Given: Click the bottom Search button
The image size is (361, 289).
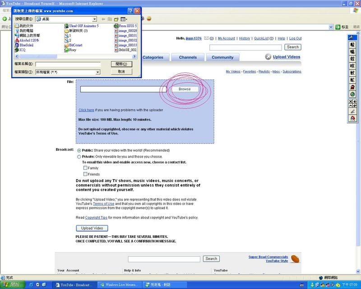Looking at the screenshot, I should click(x=211, y=259).
